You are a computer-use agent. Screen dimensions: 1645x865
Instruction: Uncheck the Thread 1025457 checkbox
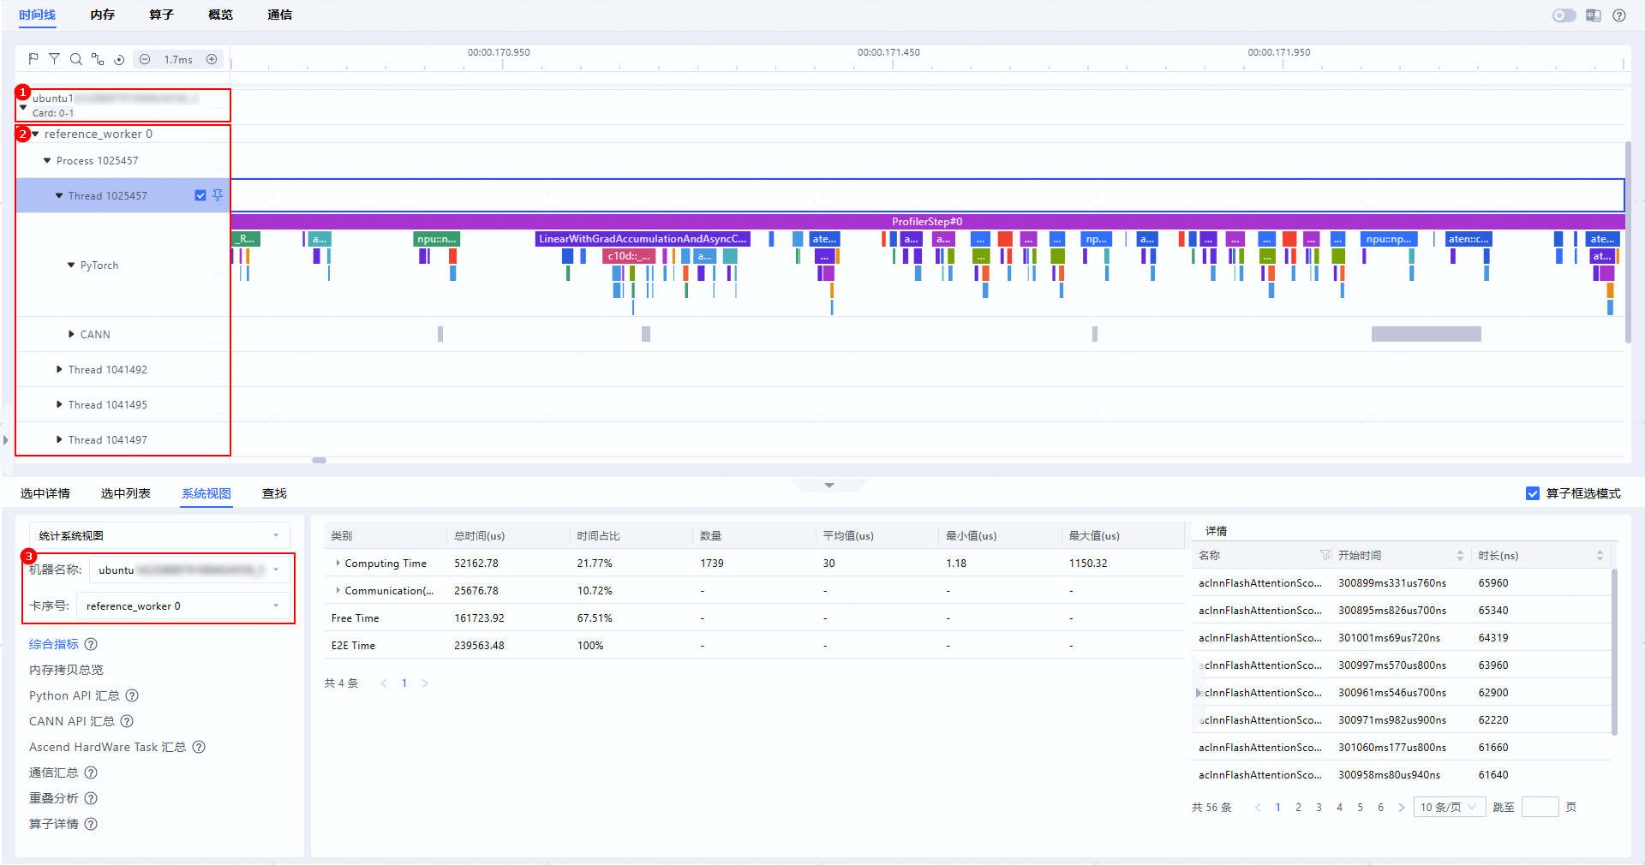[200, 195]
